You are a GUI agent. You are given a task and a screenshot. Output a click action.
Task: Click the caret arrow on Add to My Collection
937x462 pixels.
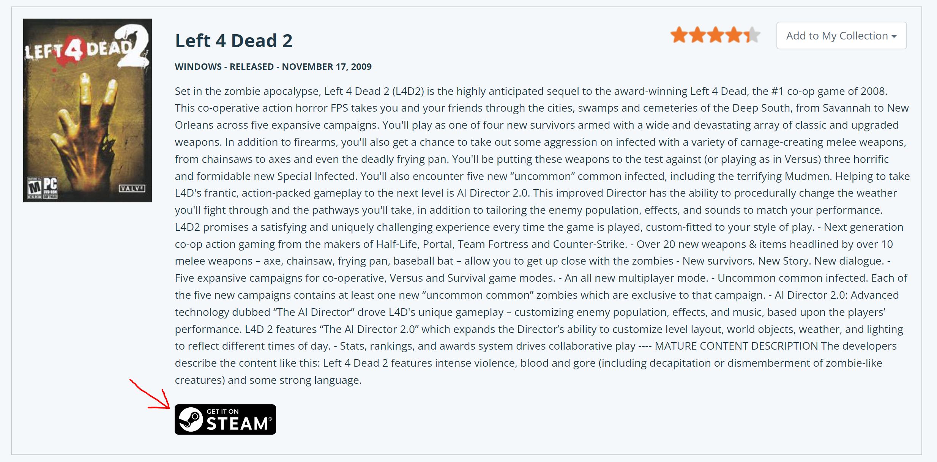point(894,36)
